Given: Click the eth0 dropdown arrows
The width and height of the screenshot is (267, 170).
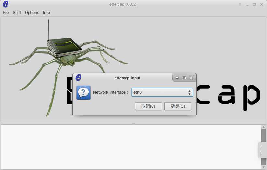Looking at the screenshot, I should [x=189, y=92].
